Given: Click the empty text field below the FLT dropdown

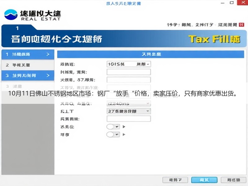Looking at the screenshot, I should tap(129, 119).
